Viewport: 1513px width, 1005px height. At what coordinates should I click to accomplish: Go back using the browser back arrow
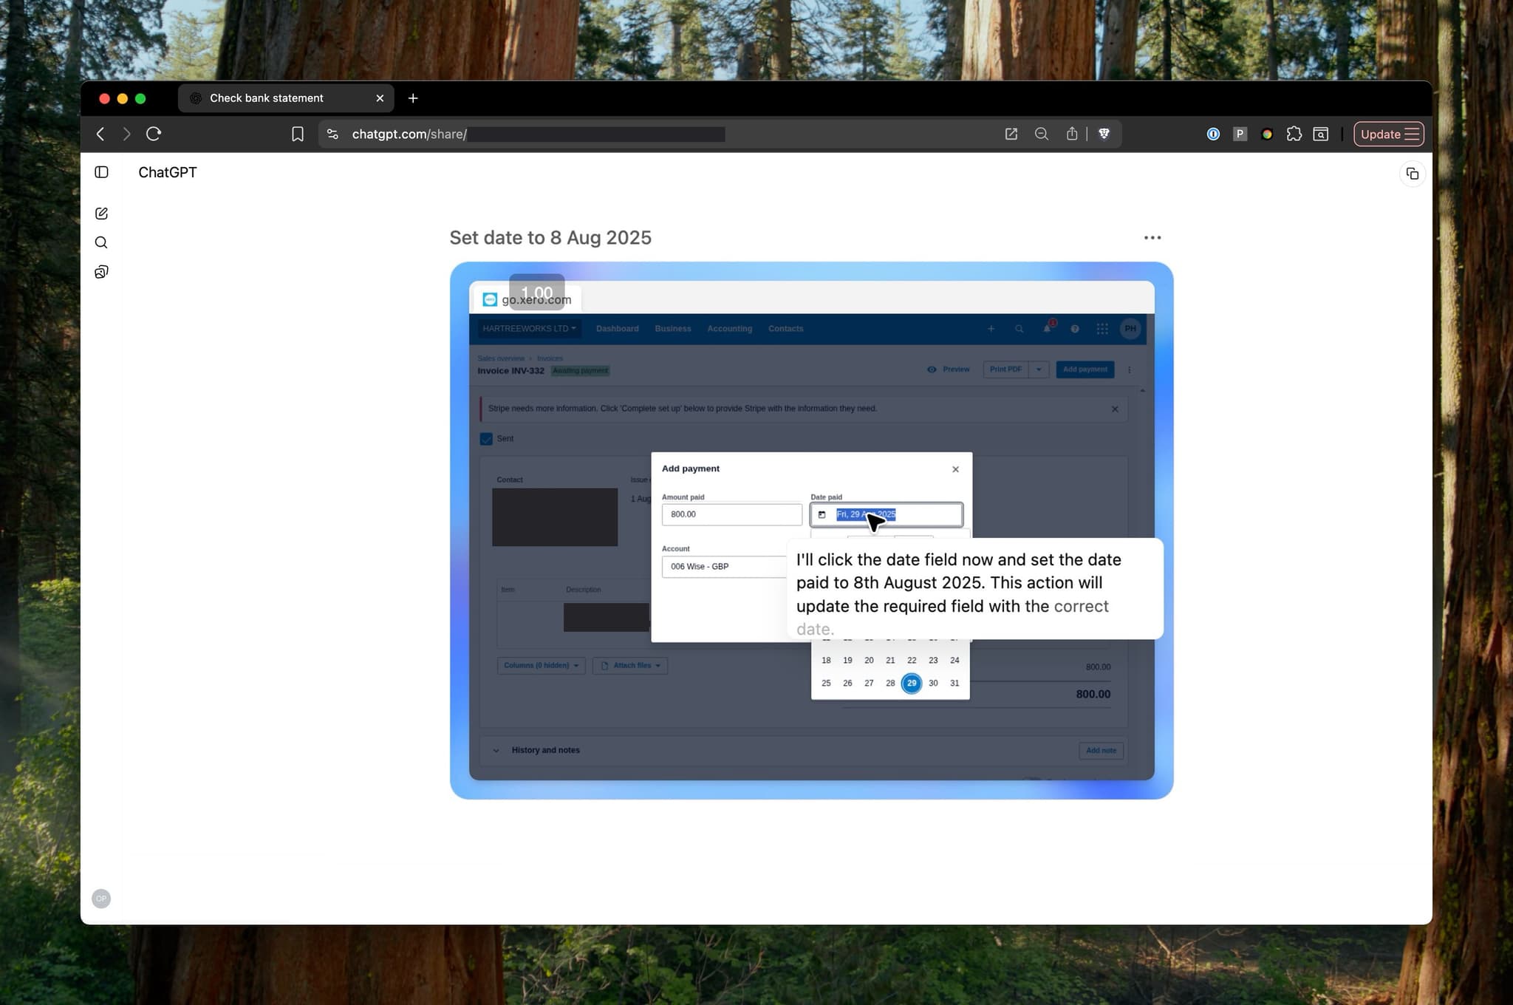pos(100,134)
